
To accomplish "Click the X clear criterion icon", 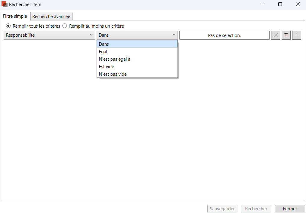I will click(x=275, y=35).
